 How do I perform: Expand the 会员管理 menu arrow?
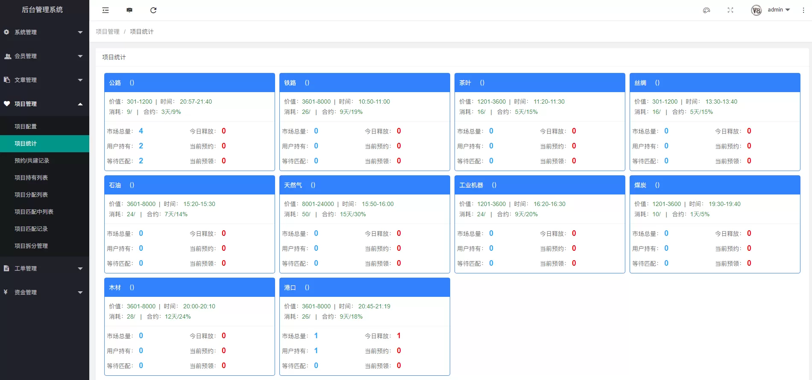(x=80, y=56)
